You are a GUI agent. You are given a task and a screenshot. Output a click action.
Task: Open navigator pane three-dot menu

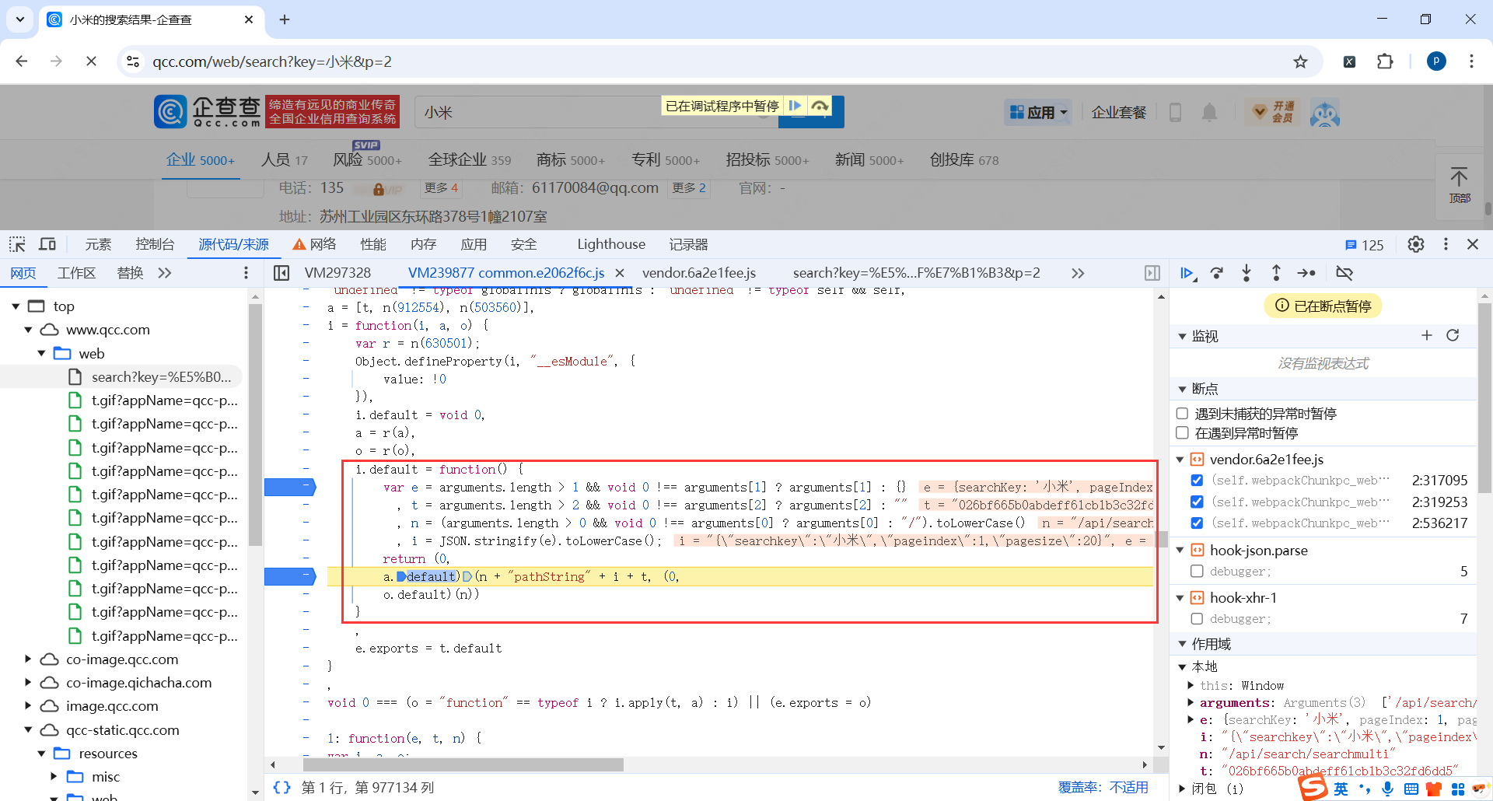pos(246,273)
